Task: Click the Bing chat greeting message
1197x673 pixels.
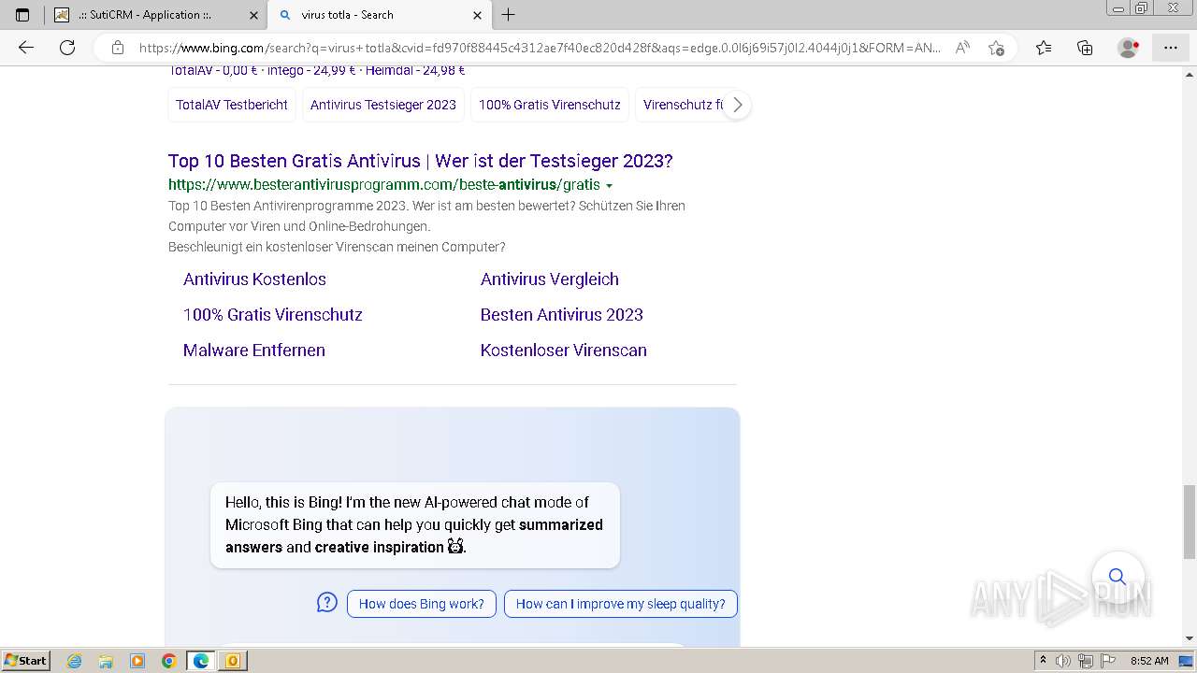Action: tap(414, 524)
